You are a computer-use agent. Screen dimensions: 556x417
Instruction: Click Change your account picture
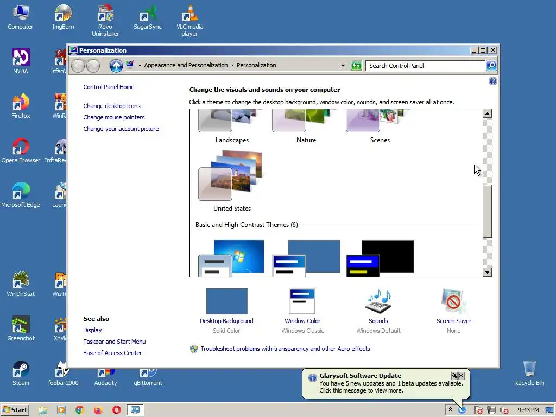(121, 129)
